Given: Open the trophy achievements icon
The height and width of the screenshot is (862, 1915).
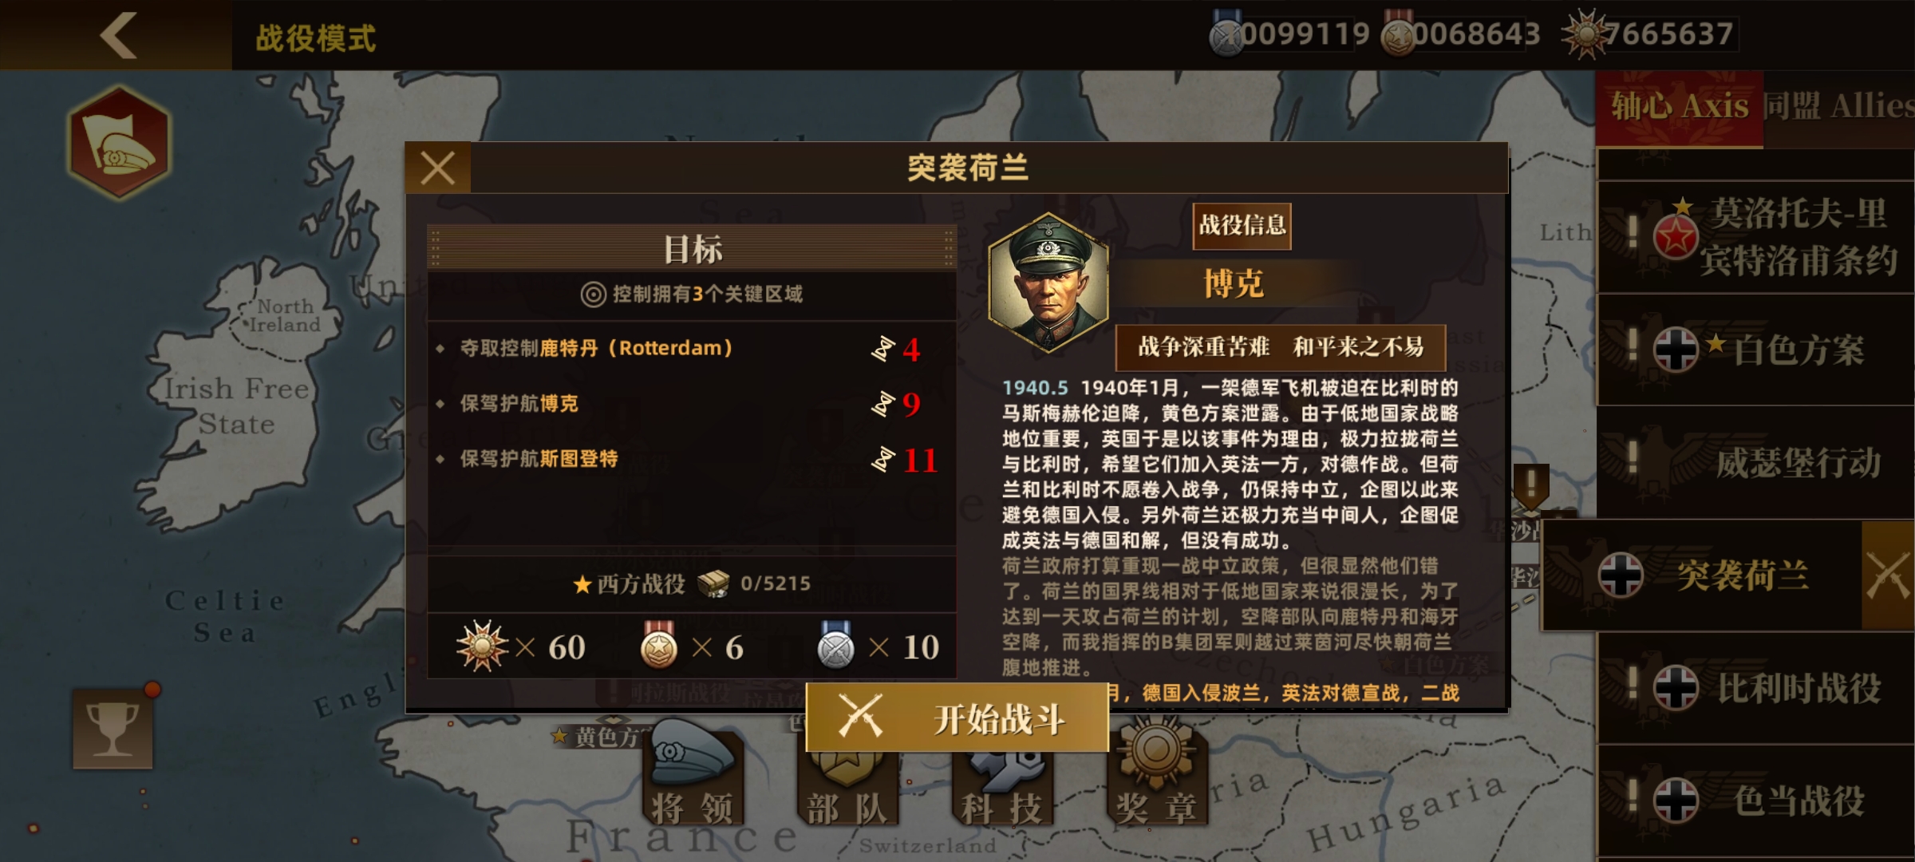Looking at the screenshot, I should (113, 729).
